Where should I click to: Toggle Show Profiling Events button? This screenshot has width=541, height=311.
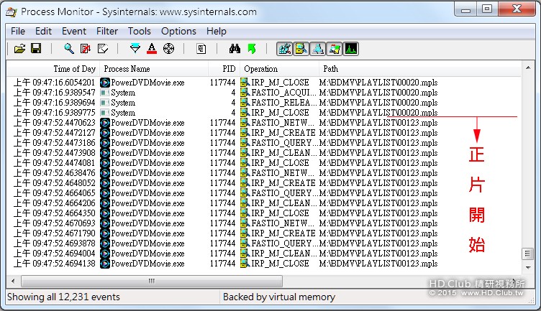coord(351,49)
